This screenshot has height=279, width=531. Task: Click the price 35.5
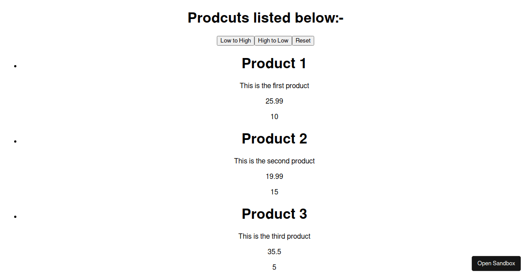pos(274,252)
